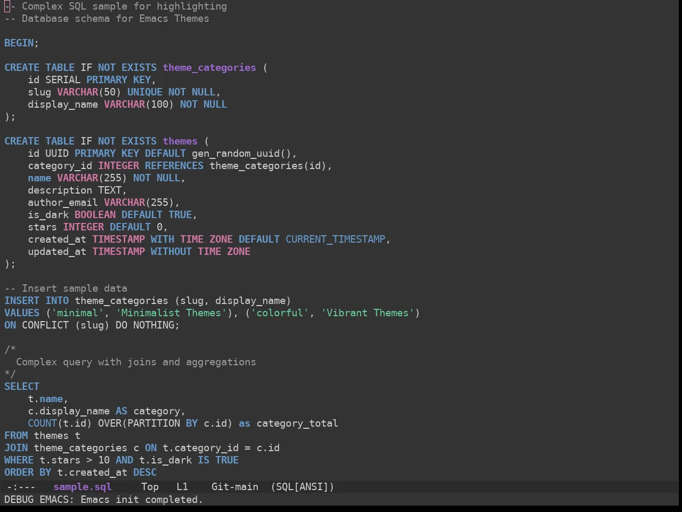This screenshot has height=512, width=682.
Task: Click the FROM keyword
Action: pyautogui.click(x=16, y=435)
